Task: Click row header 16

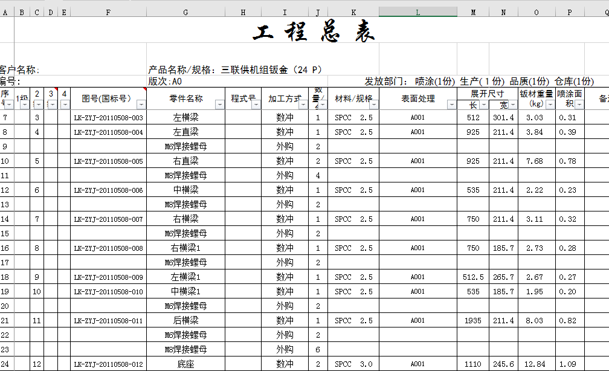Action: [x=5, y=248]
